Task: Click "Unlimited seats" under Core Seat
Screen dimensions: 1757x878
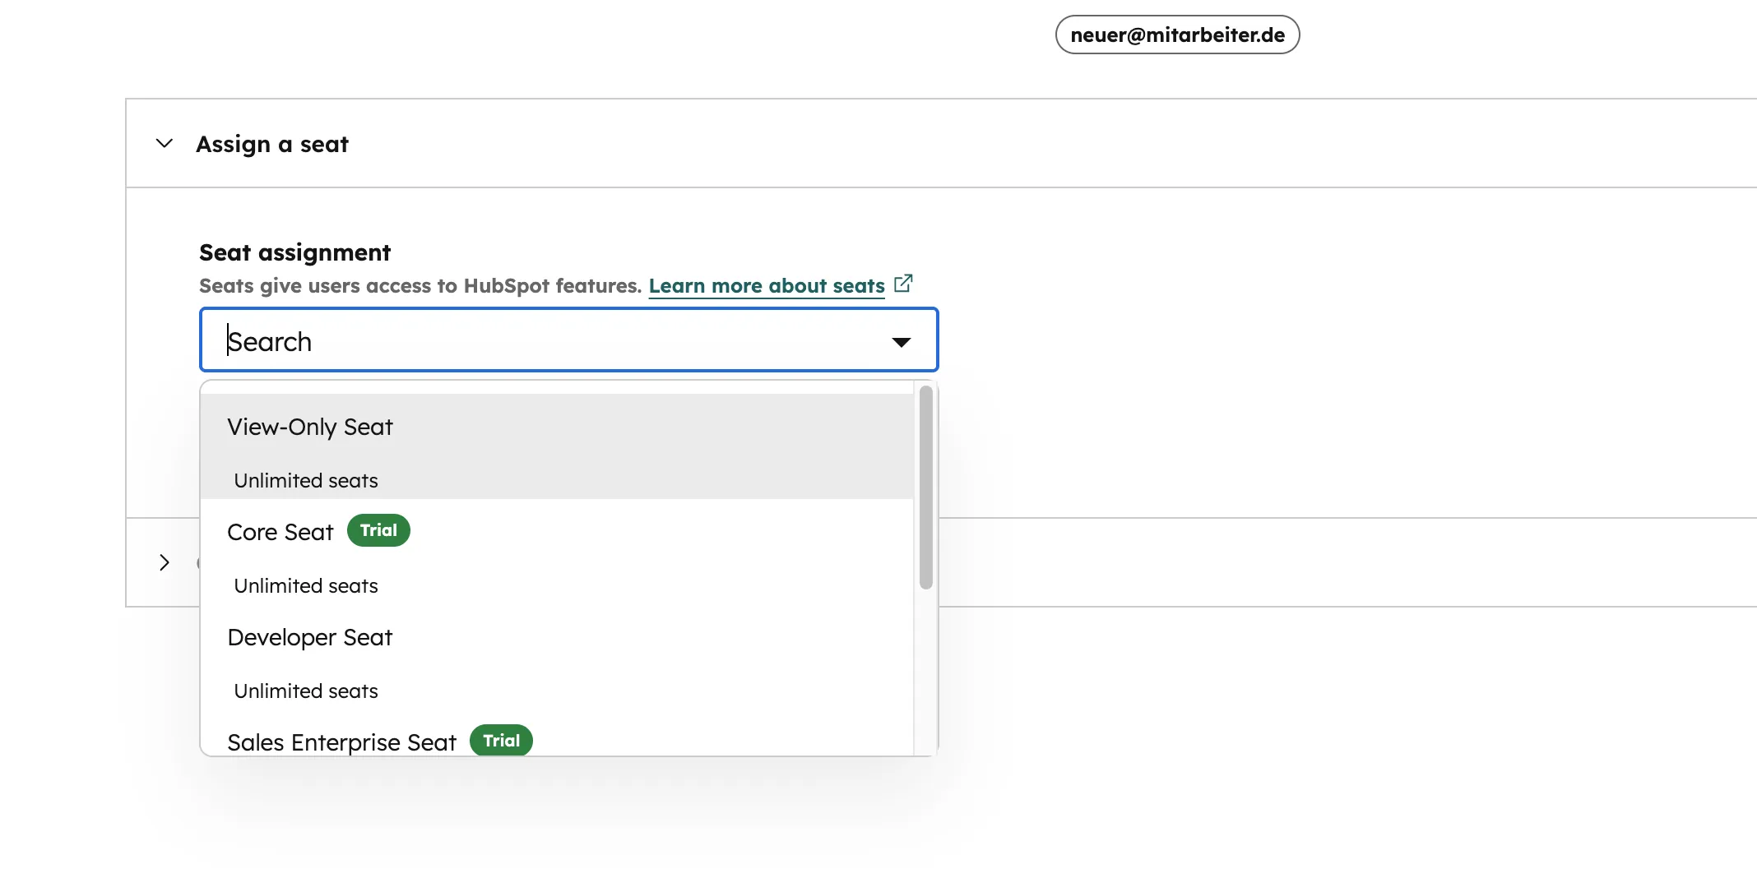Action: pyautogui.click(x=305, y=585)
